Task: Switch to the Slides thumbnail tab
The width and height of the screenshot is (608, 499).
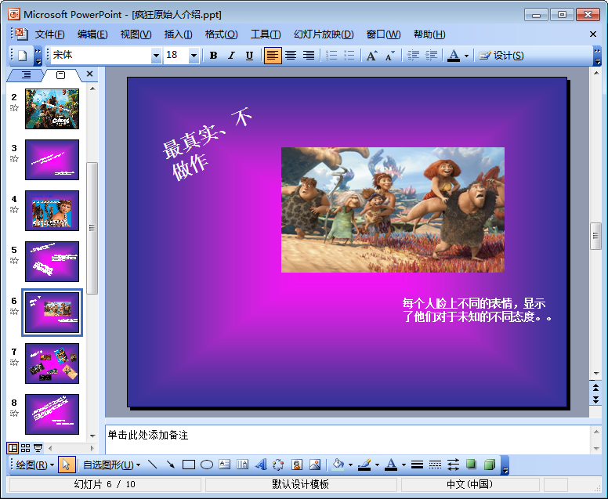Action: (x=61, y=75)
